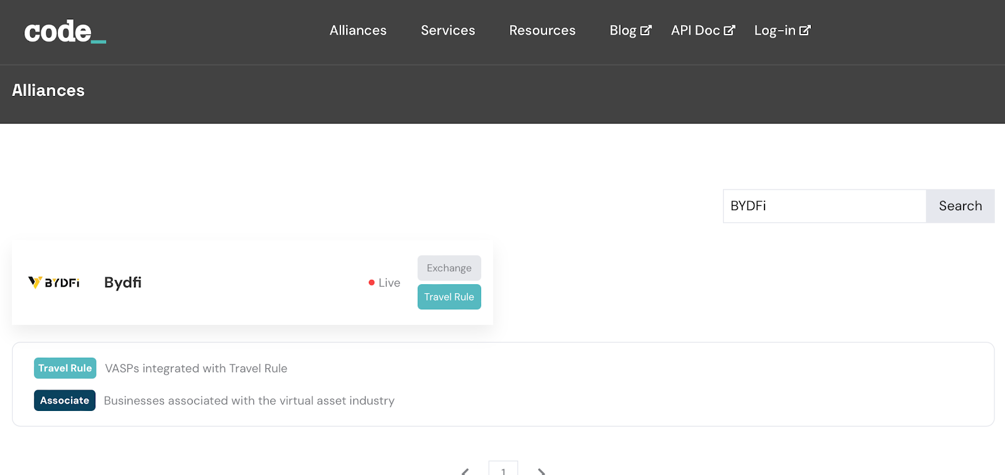Click the Associate legend badge
This screenshot has height=475, width=1005.
65,400
